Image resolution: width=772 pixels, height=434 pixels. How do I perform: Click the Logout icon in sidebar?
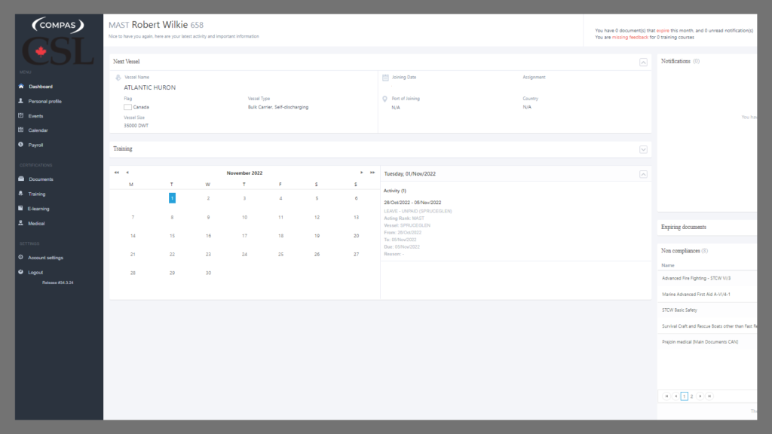point(20,271)
